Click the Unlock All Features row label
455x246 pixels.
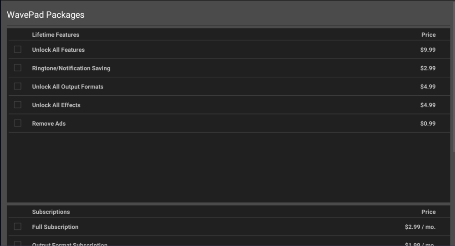click(x=58, y=50)
